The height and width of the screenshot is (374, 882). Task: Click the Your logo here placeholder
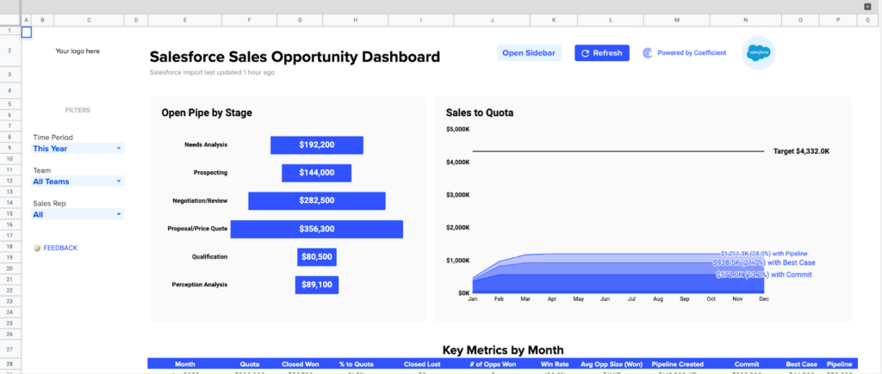point(78,52)
